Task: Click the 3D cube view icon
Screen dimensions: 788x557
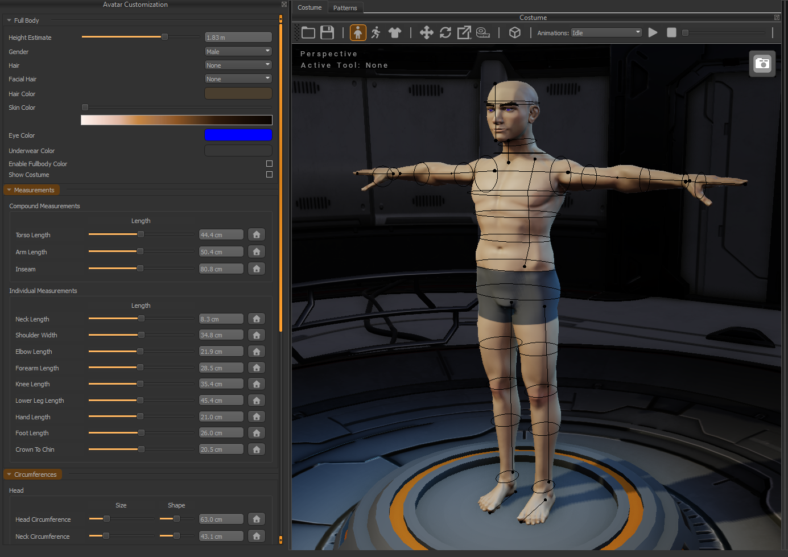Action: pos(515,32)
